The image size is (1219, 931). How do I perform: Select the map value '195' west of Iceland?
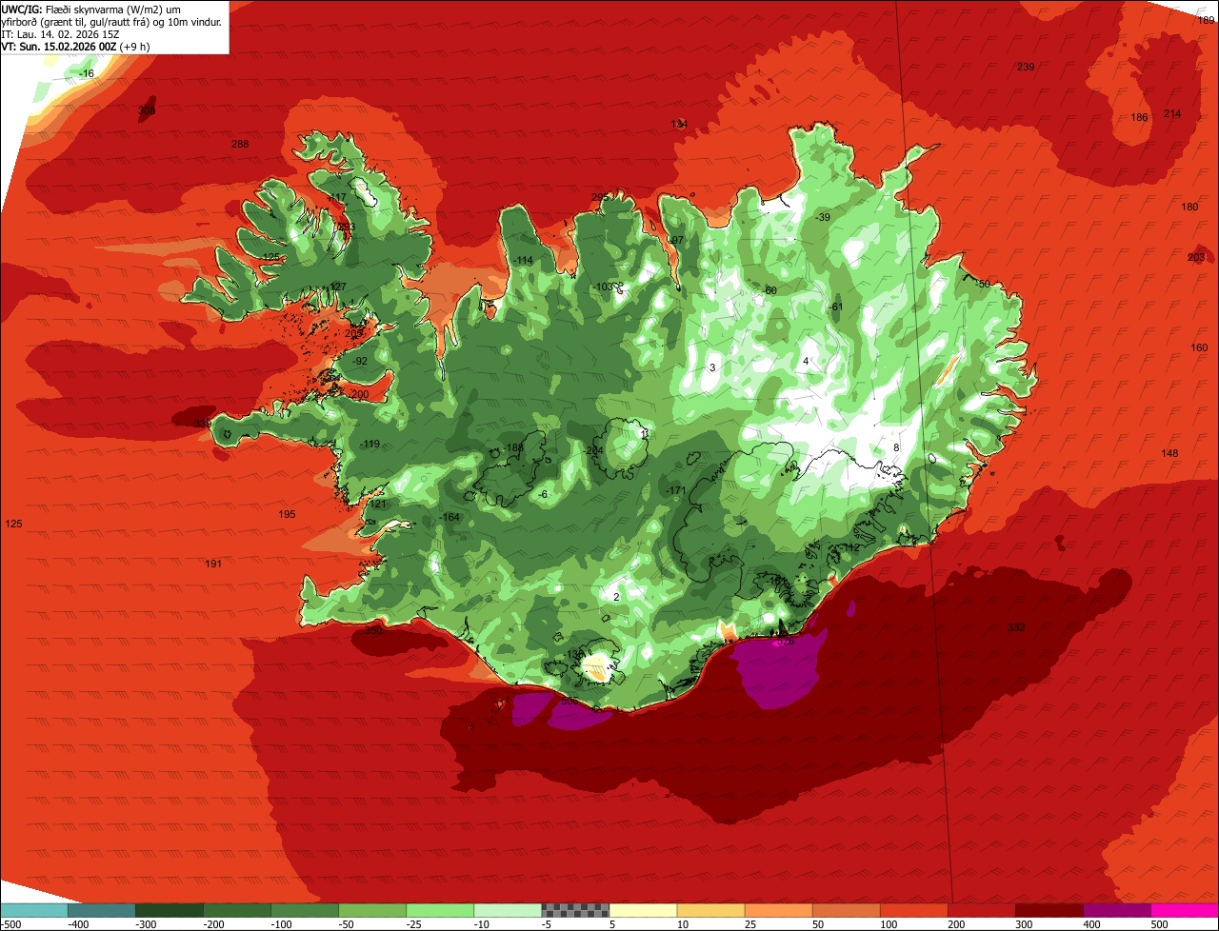click(287, 514)
